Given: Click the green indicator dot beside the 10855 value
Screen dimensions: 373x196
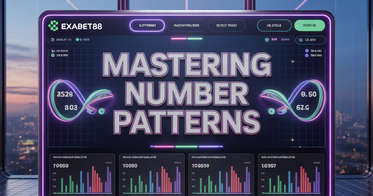Looking at the screenshot, I should (x=208, y=165).
